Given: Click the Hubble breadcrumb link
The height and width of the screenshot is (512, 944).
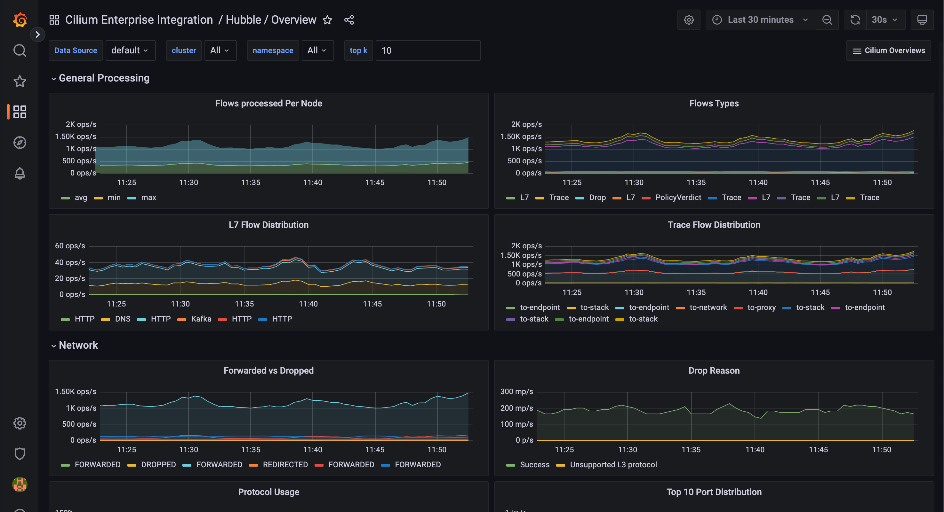Looking at the screenshot, I should [243, 20].
